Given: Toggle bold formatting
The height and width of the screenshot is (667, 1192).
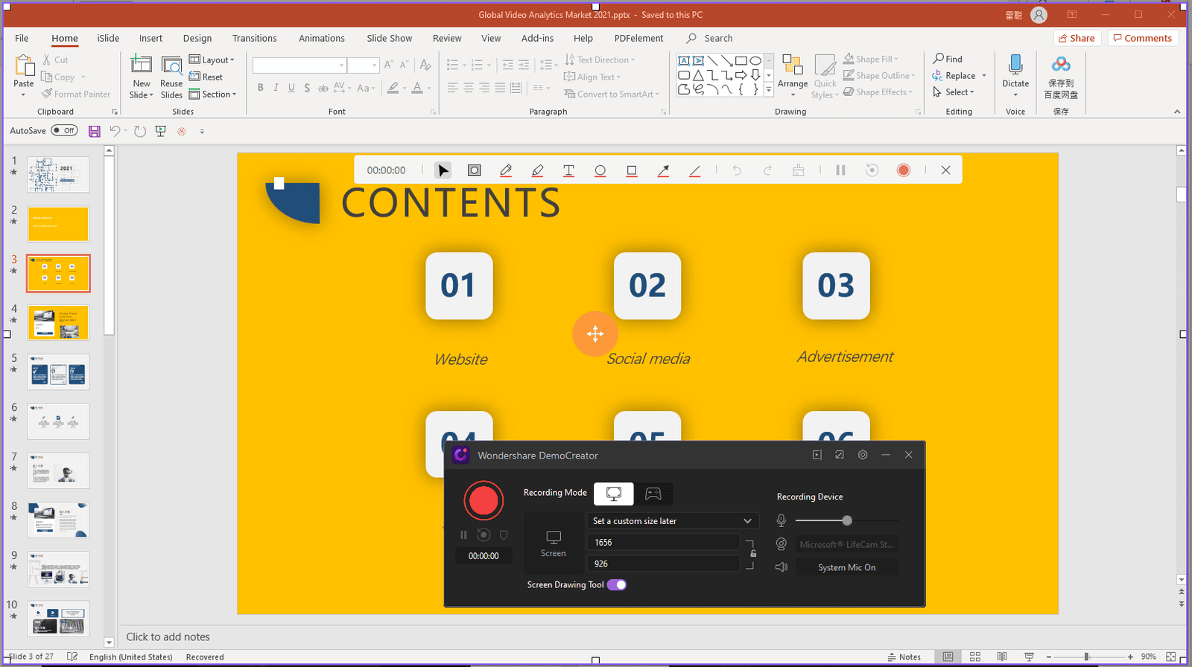Looking at the screenshot, I should click(x=260, y=88).
